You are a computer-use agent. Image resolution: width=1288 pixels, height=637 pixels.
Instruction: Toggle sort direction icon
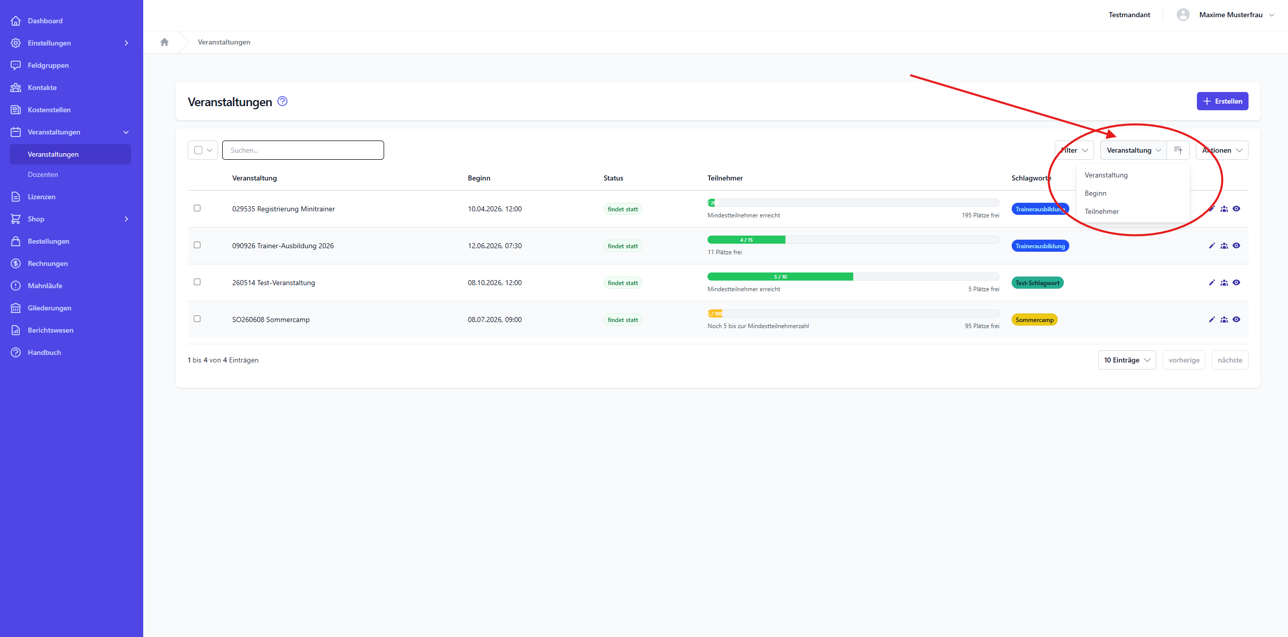1178,150
